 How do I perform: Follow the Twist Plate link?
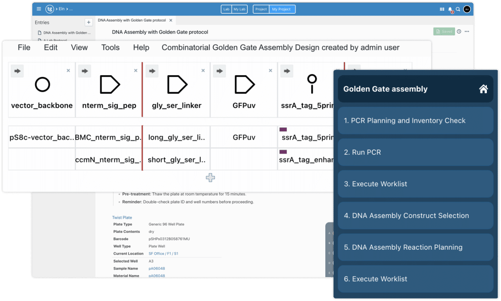(122, 217)
